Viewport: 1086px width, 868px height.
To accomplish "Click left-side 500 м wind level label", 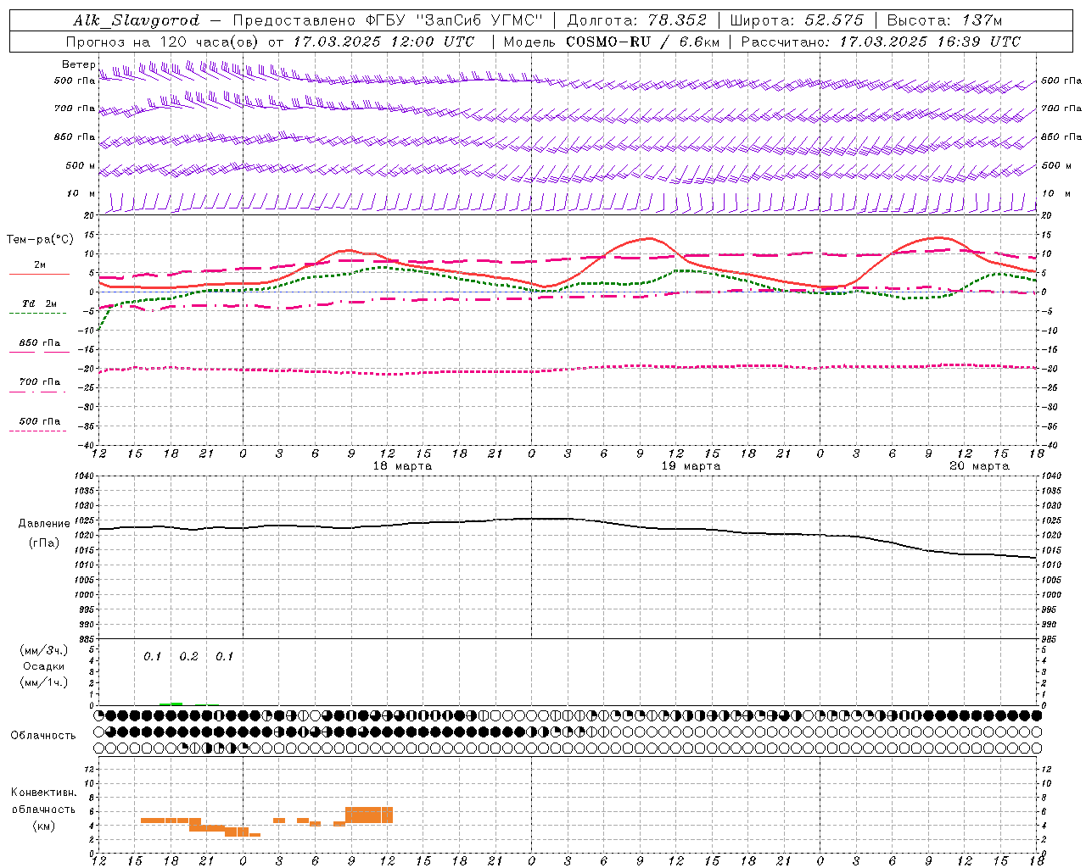I will [x=81, y=165].
